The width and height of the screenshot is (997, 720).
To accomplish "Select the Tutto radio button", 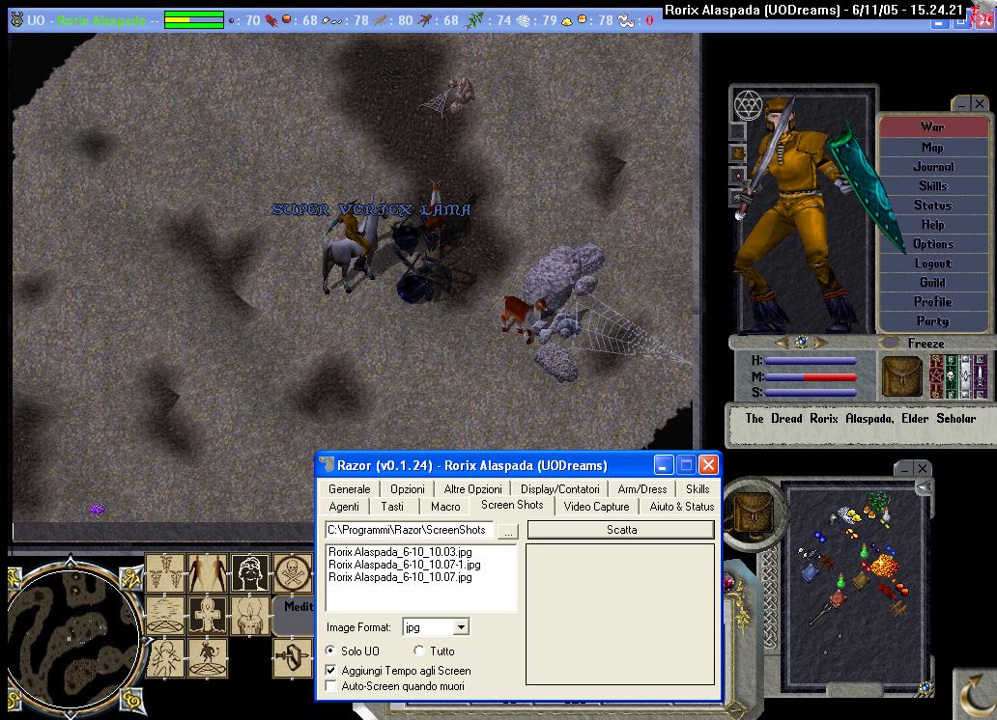I will pos(418,651).
